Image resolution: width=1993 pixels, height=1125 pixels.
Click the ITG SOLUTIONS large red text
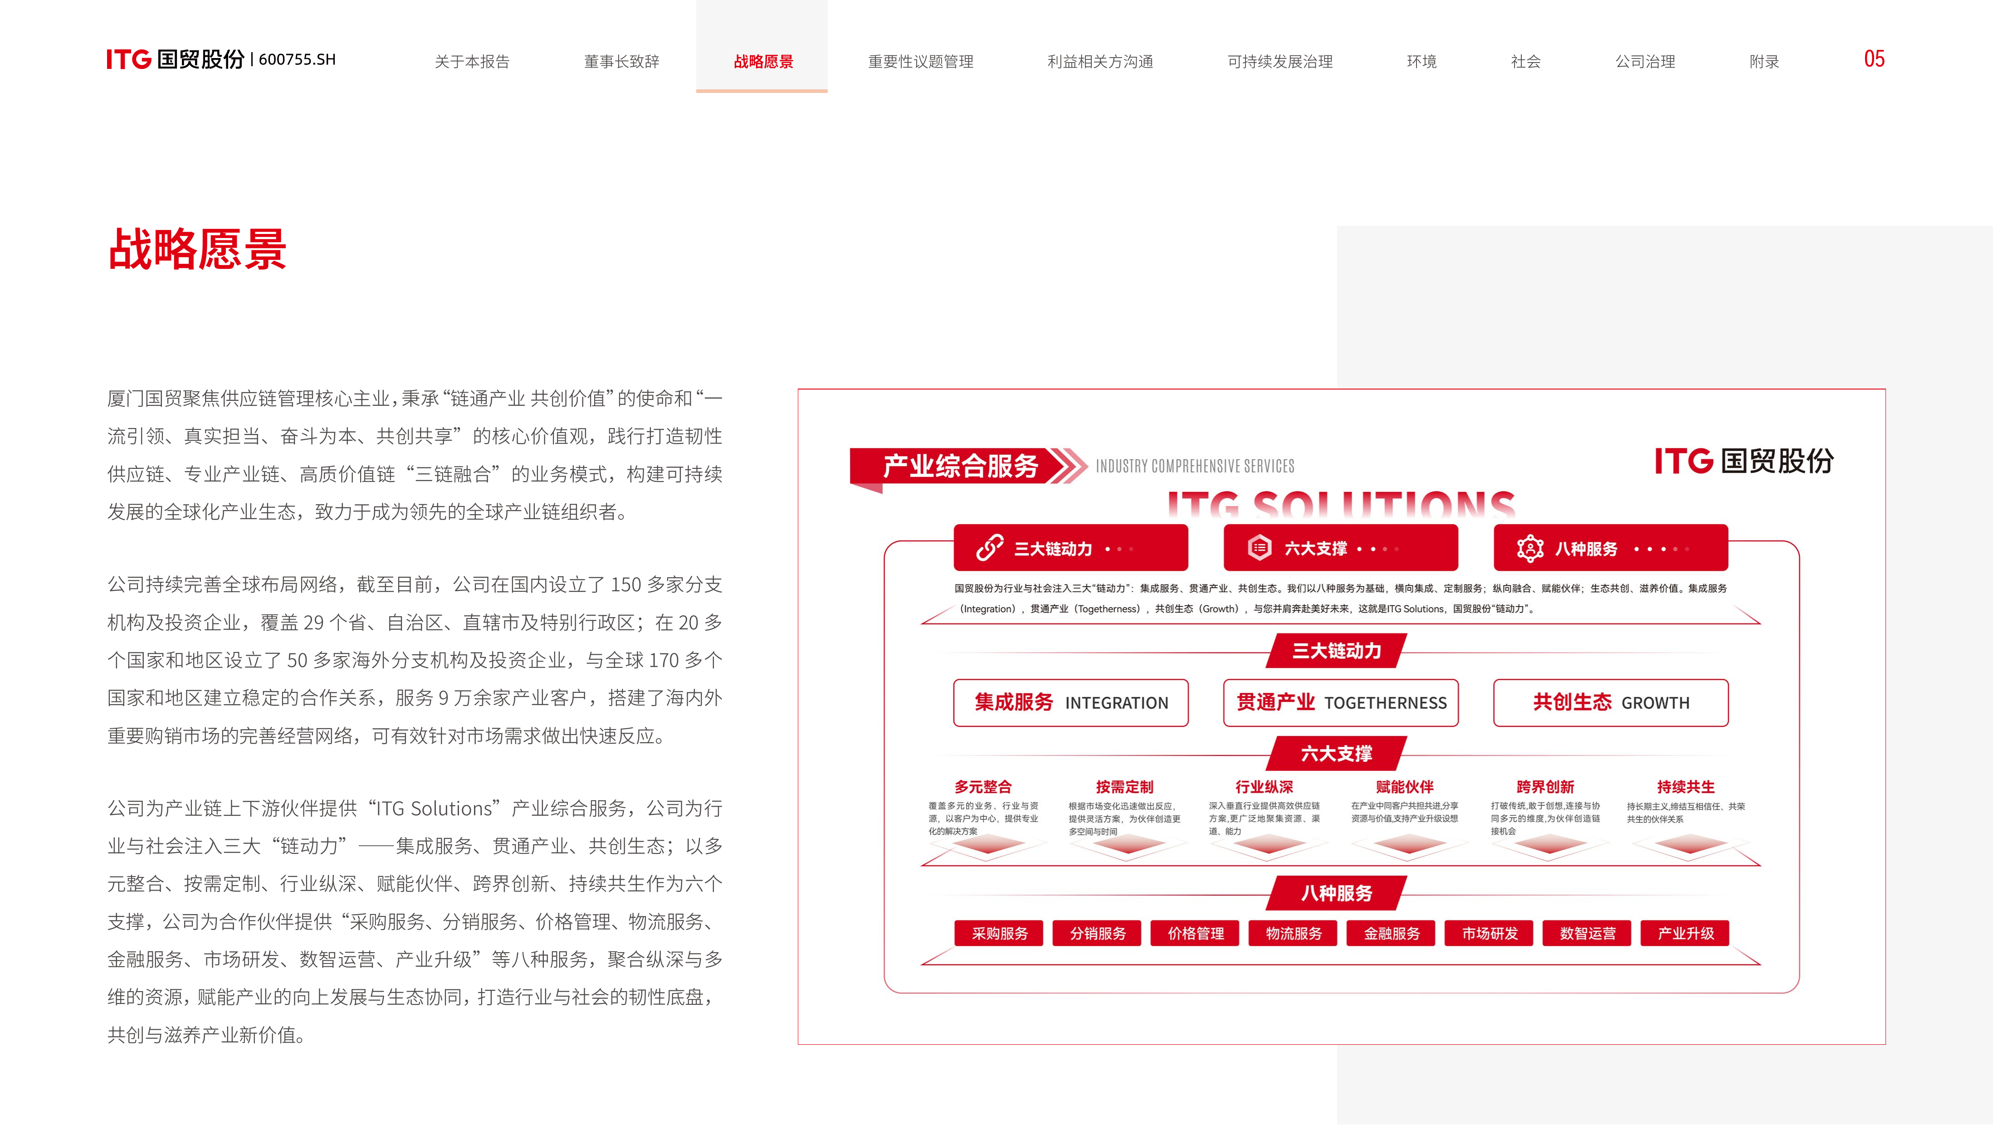1341,504
